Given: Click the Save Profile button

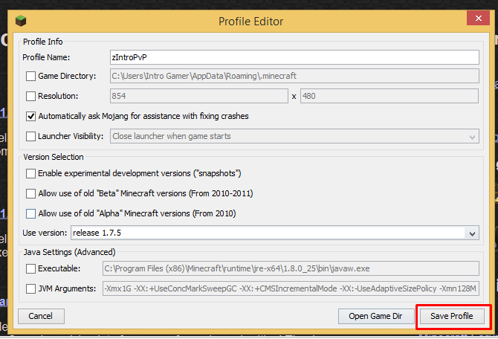Looking at the screenshot, I should click(452, 316).
